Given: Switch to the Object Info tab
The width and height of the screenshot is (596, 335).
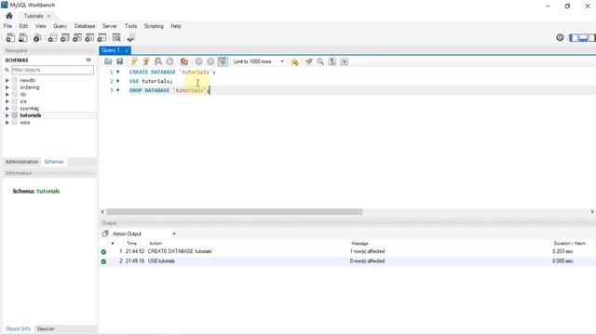Looking at the screenshot, I should point(18,328).
